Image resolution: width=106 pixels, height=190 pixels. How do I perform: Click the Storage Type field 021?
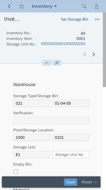click(32, 103)
